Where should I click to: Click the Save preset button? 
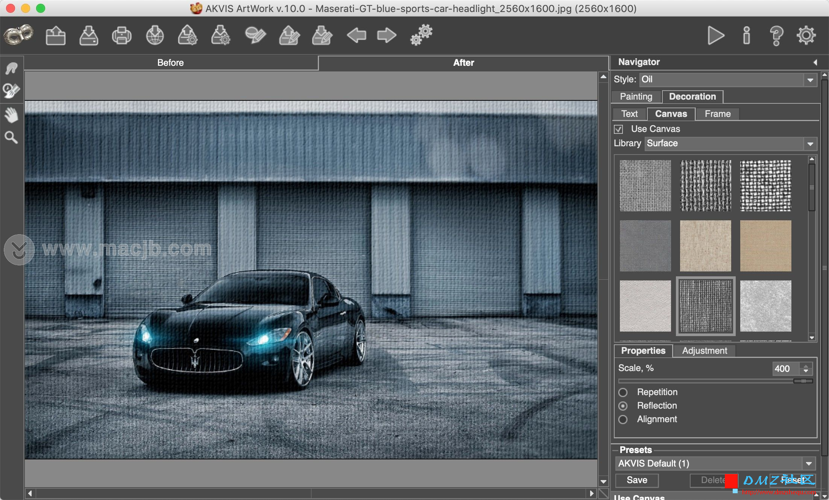(637, 480)
